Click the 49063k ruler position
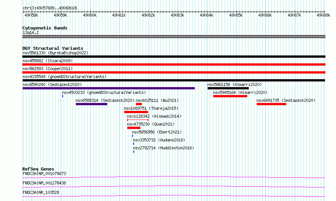336x201 pixels. [178, 15]
